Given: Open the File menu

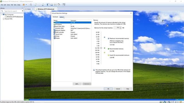Looking at the screenshot, I should tap(2, 5).
